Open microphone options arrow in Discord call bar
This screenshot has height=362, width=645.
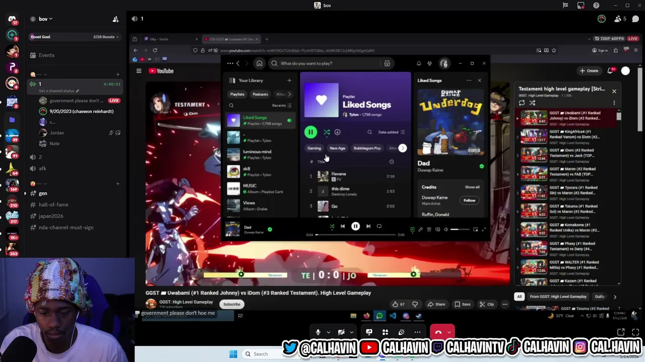[328, 332]
